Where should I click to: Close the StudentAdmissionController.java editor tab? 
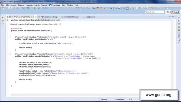[36, 17]
